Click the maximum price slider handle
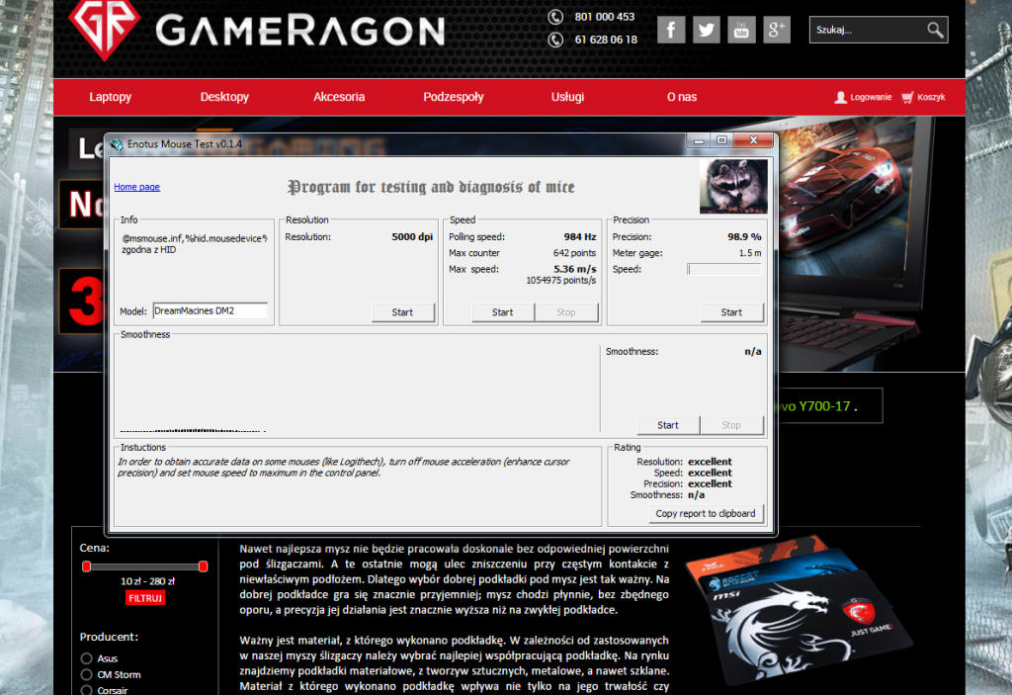 (204, 566)
